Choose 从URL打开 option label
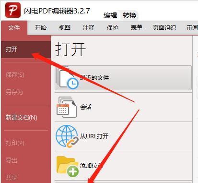Screen dimensions: 198x183 pos(94,136)
